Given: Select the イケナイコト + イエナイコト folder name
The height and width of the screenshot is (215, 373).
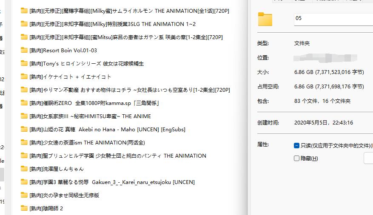Looking at the screenshot, I should point(70,77).
